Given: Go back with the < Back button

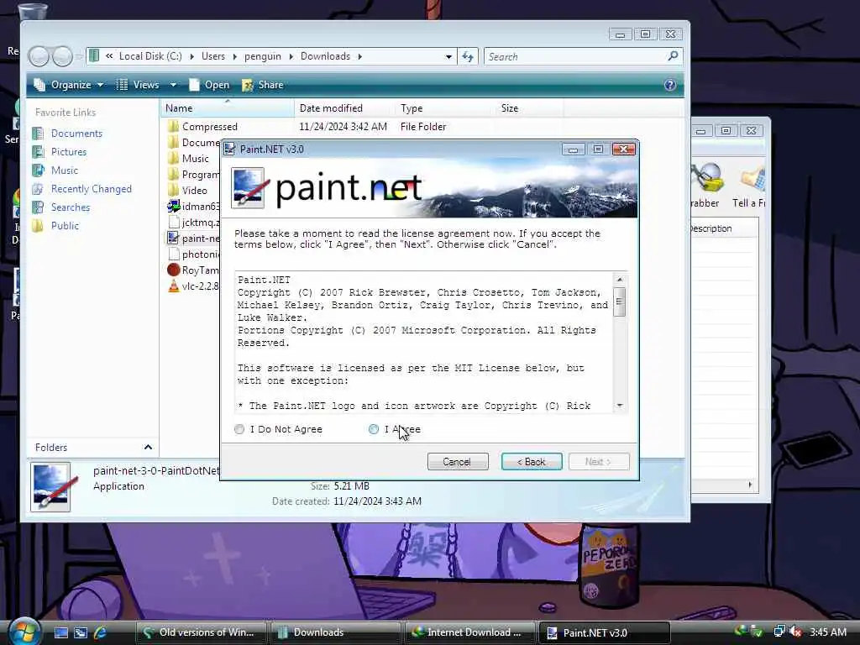Looking at the screenshot, I should (532, 462).
